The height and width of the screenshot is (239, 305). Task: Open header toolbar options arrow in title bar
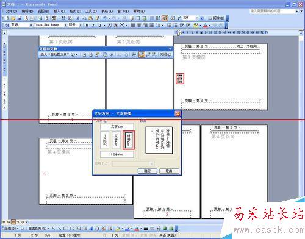point(170,49)
